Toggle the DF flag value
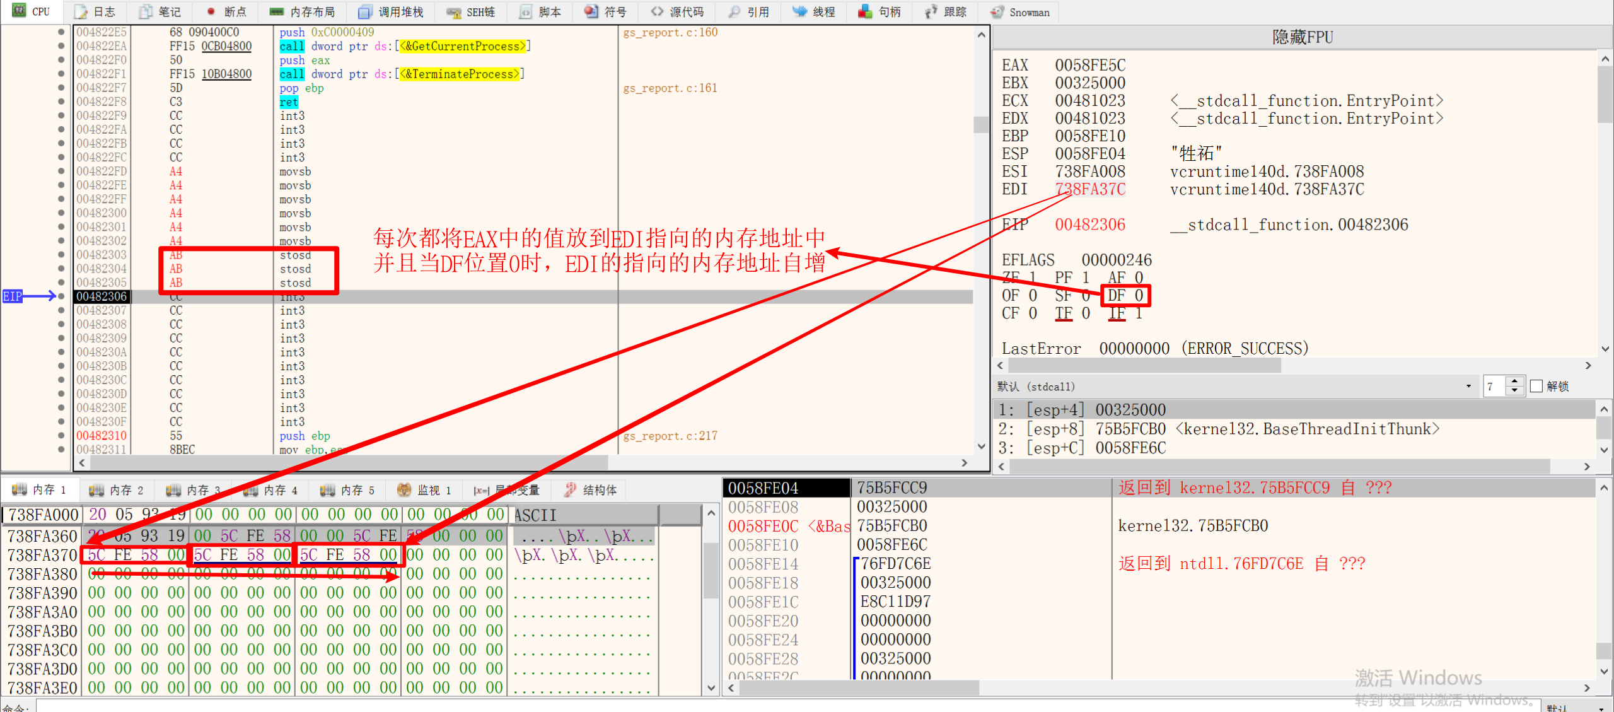This screenshot has height=712, width=1614. pos(1139,295)
